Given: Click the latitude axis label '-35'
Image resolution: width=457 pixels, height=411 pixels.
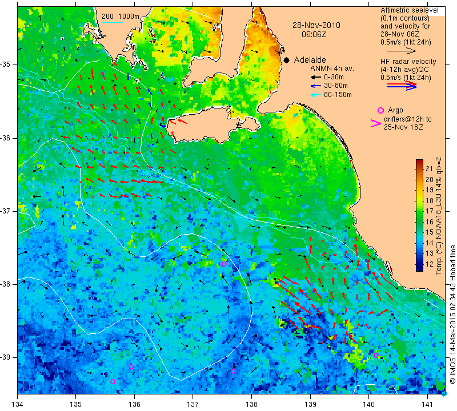Looking at the screenshot, I should 5,65.
